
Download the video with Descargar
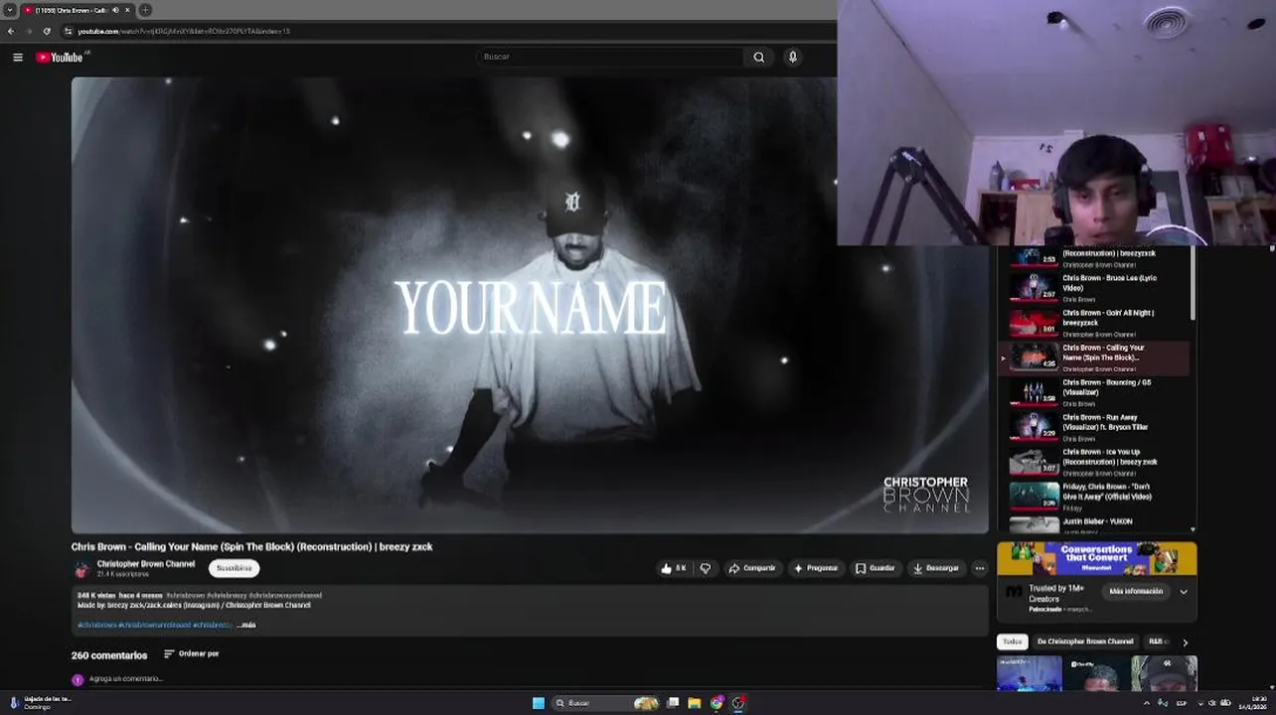936,568
